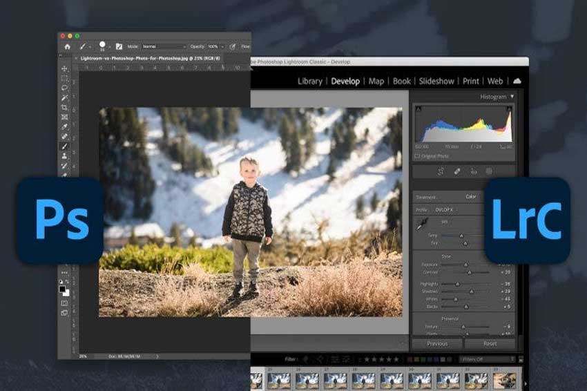The width and height of the screenshot is (587, 391).
Task: Open the brush preset picker
Action: coord(102,46)
